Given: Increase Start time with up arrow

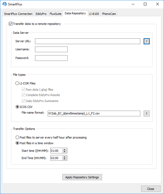Looking at the screenshot, I should (65, 149).
